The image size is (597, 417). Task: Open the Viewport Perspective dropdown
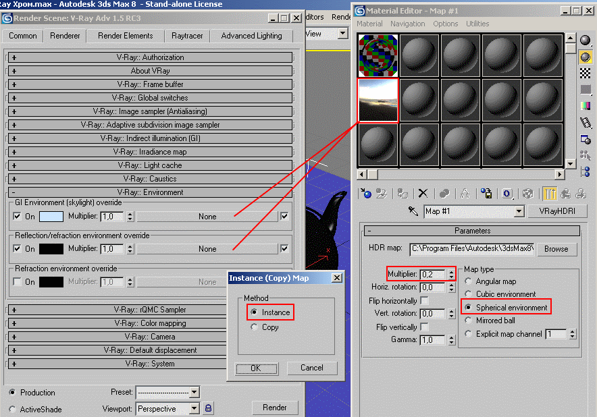click(x=194, y=409)
